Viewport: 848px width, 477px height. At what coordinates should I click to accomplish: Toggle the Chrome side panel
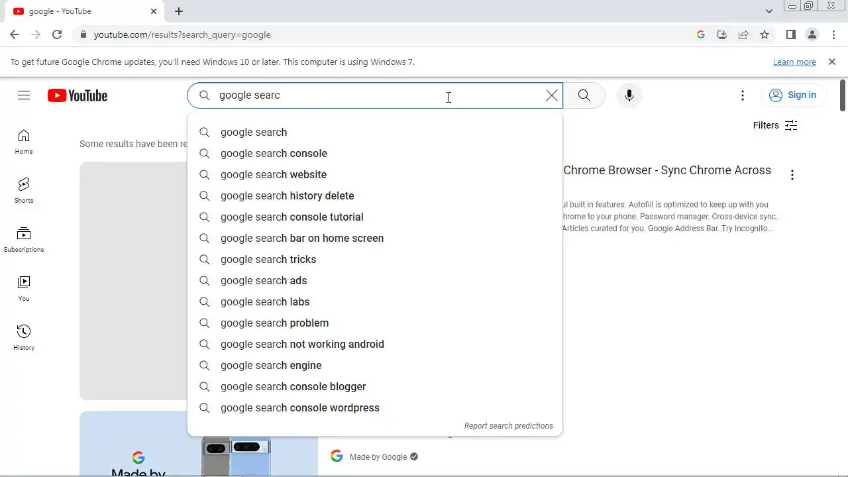tap(791, 34)
